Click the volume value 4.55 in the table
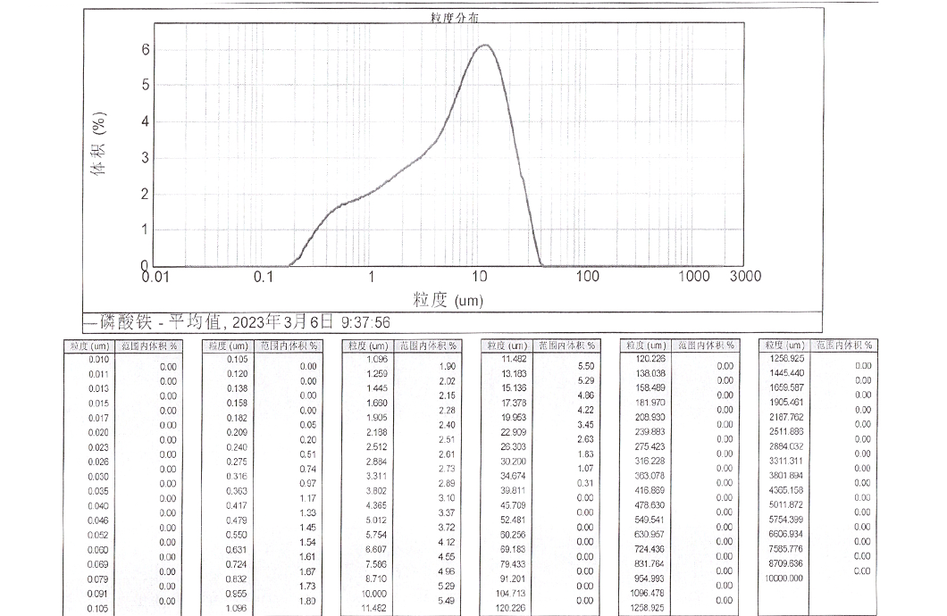This screenshot has height=616, width=947. (445, 556)
